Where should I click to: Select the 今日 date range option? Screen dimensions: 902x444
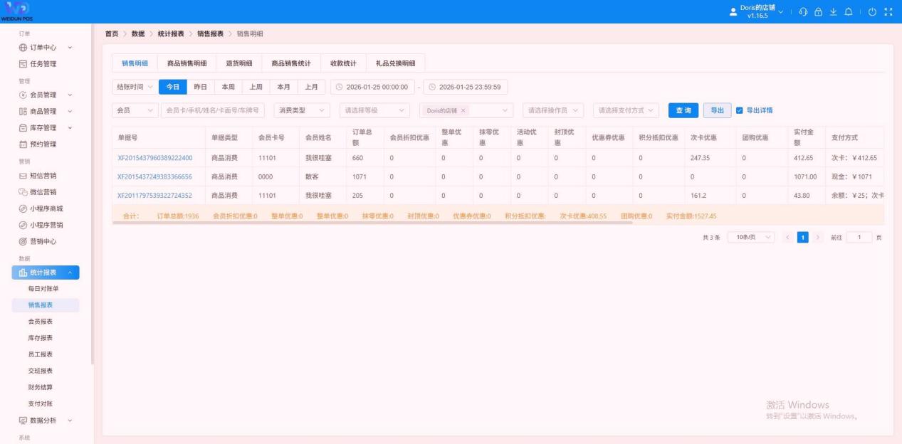[x=172, y=87]
